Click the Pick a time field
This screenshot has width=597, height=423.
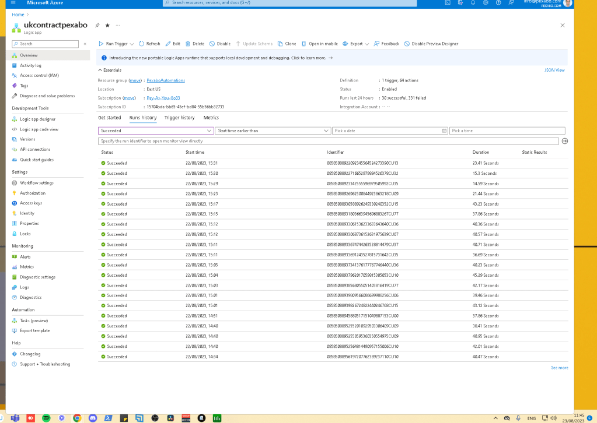[x=507, y=131]
